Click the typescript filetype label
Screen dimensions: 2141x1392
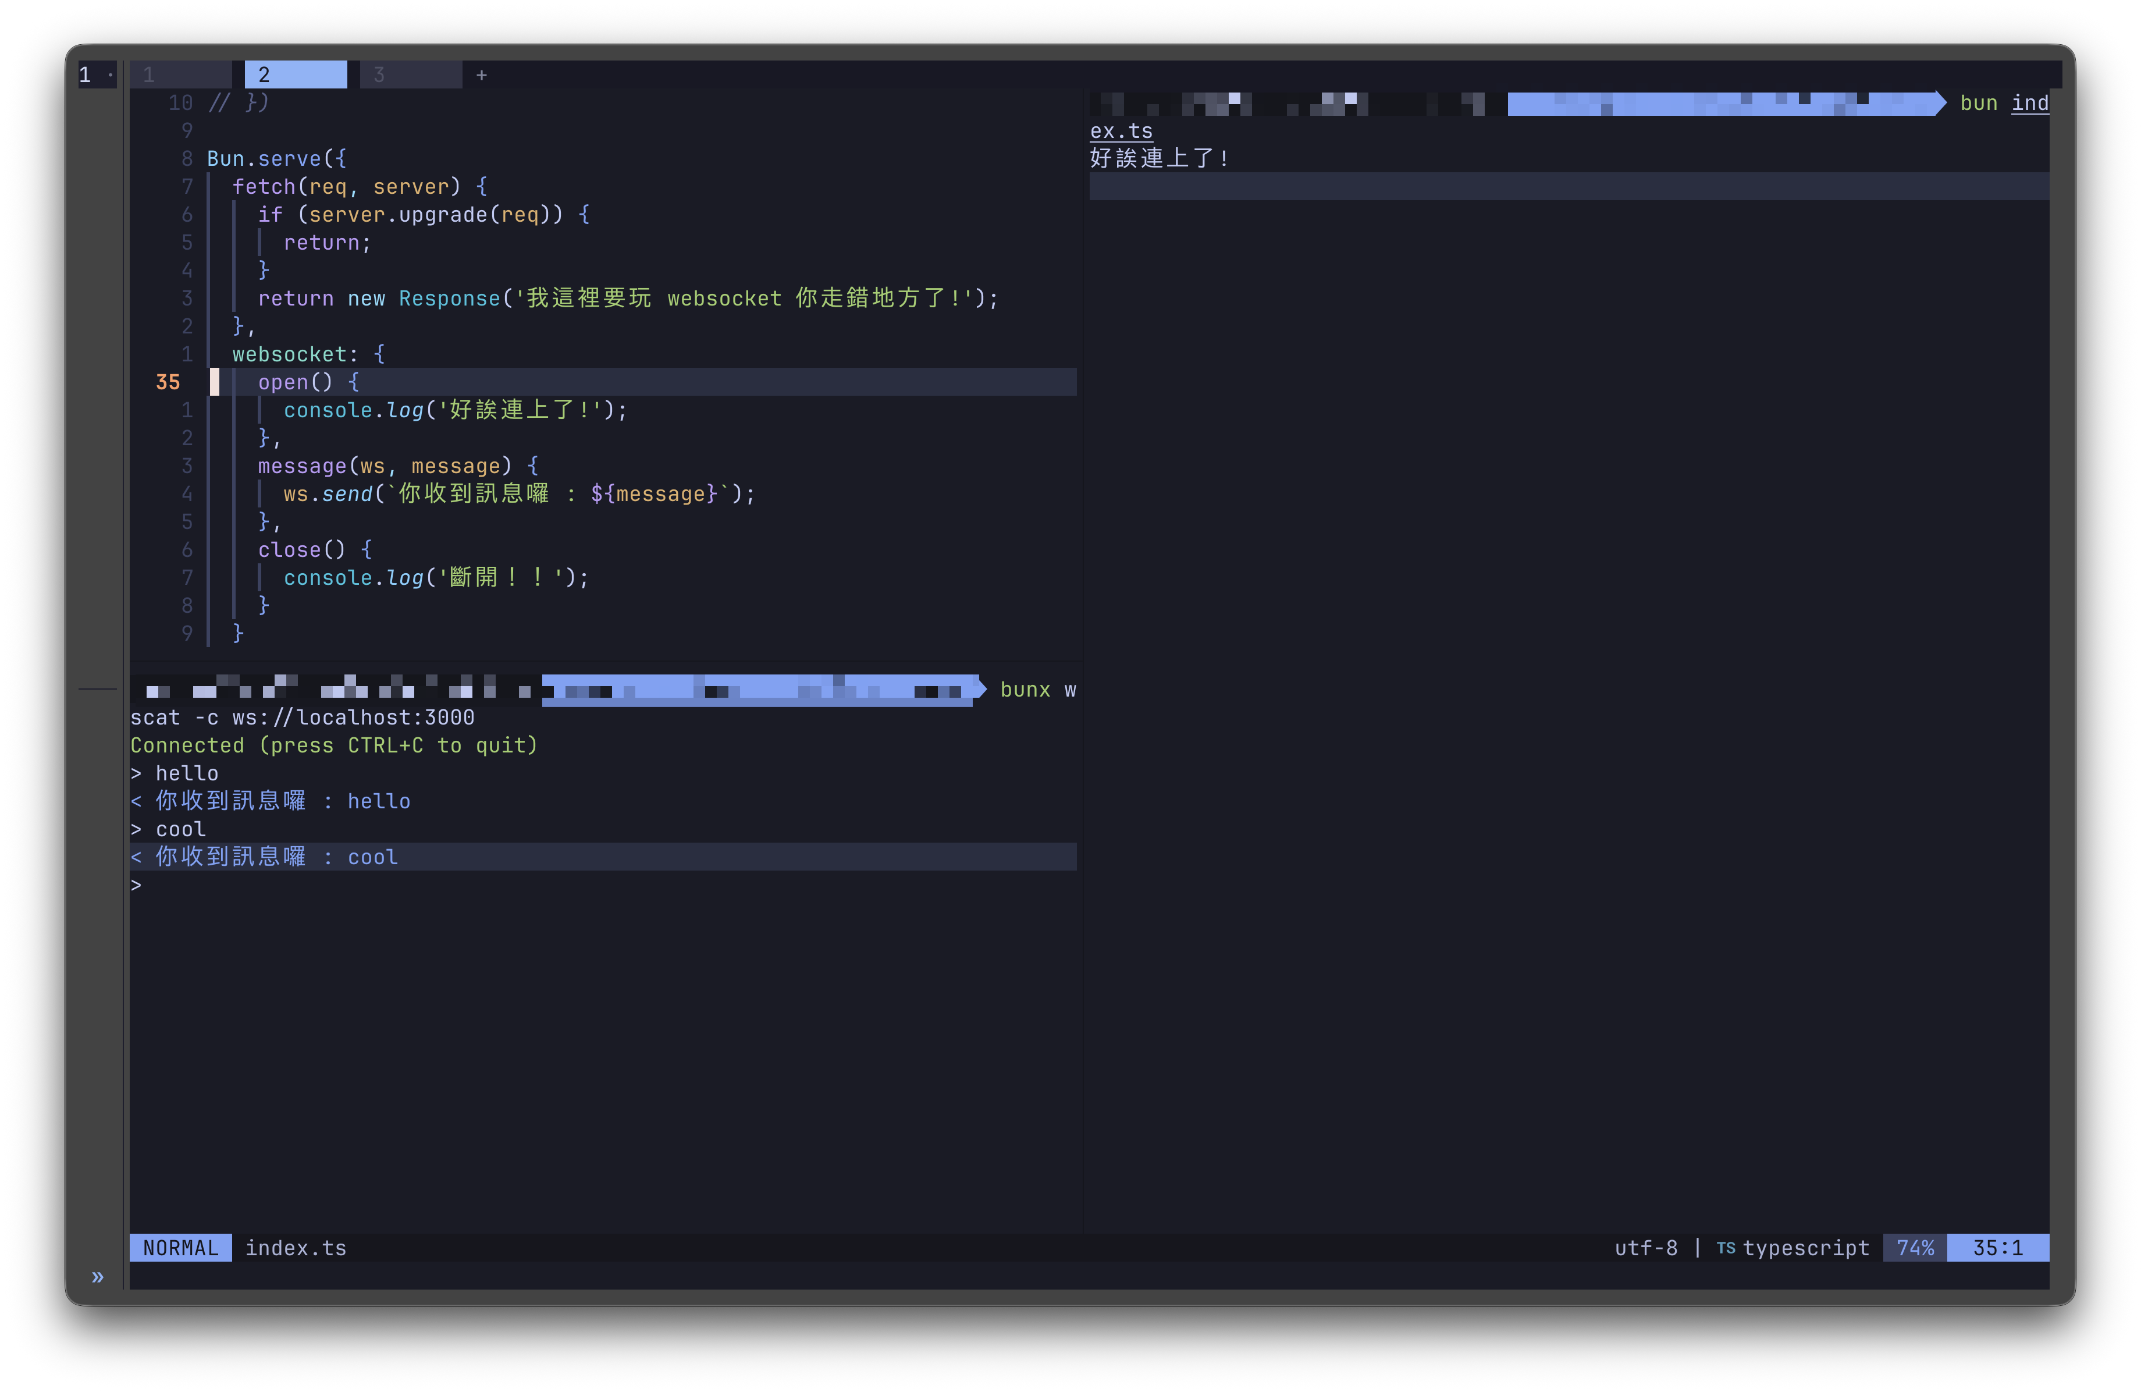[1806, 1248]
